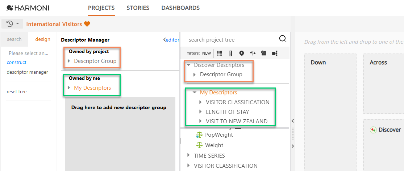This screenshot has width=404, height=171.
Task: Toggle the balance scales filter icon
Action: coord(253,53)
